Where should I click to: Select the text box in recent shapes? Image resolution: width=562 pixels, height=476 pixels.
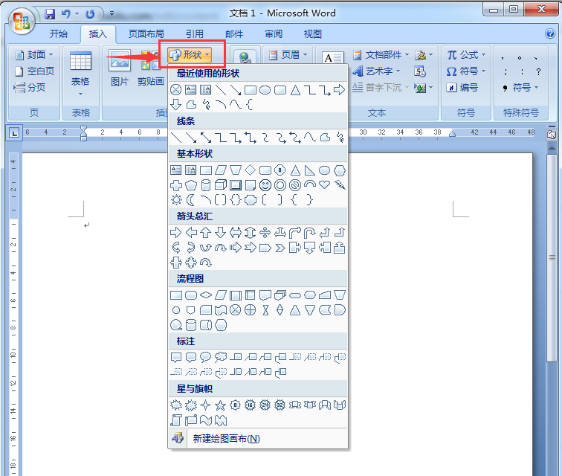pyautogui.click(x=190, y=89)
